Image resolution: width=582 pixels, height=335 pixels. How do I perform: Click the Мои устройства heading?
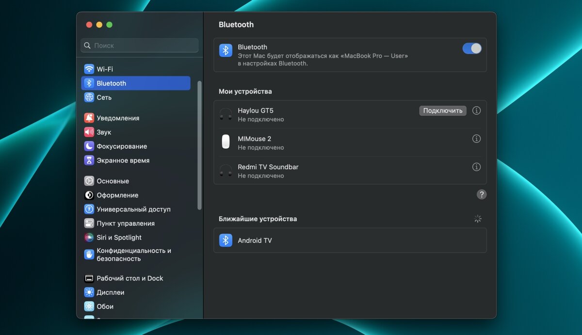pos(245,91)
